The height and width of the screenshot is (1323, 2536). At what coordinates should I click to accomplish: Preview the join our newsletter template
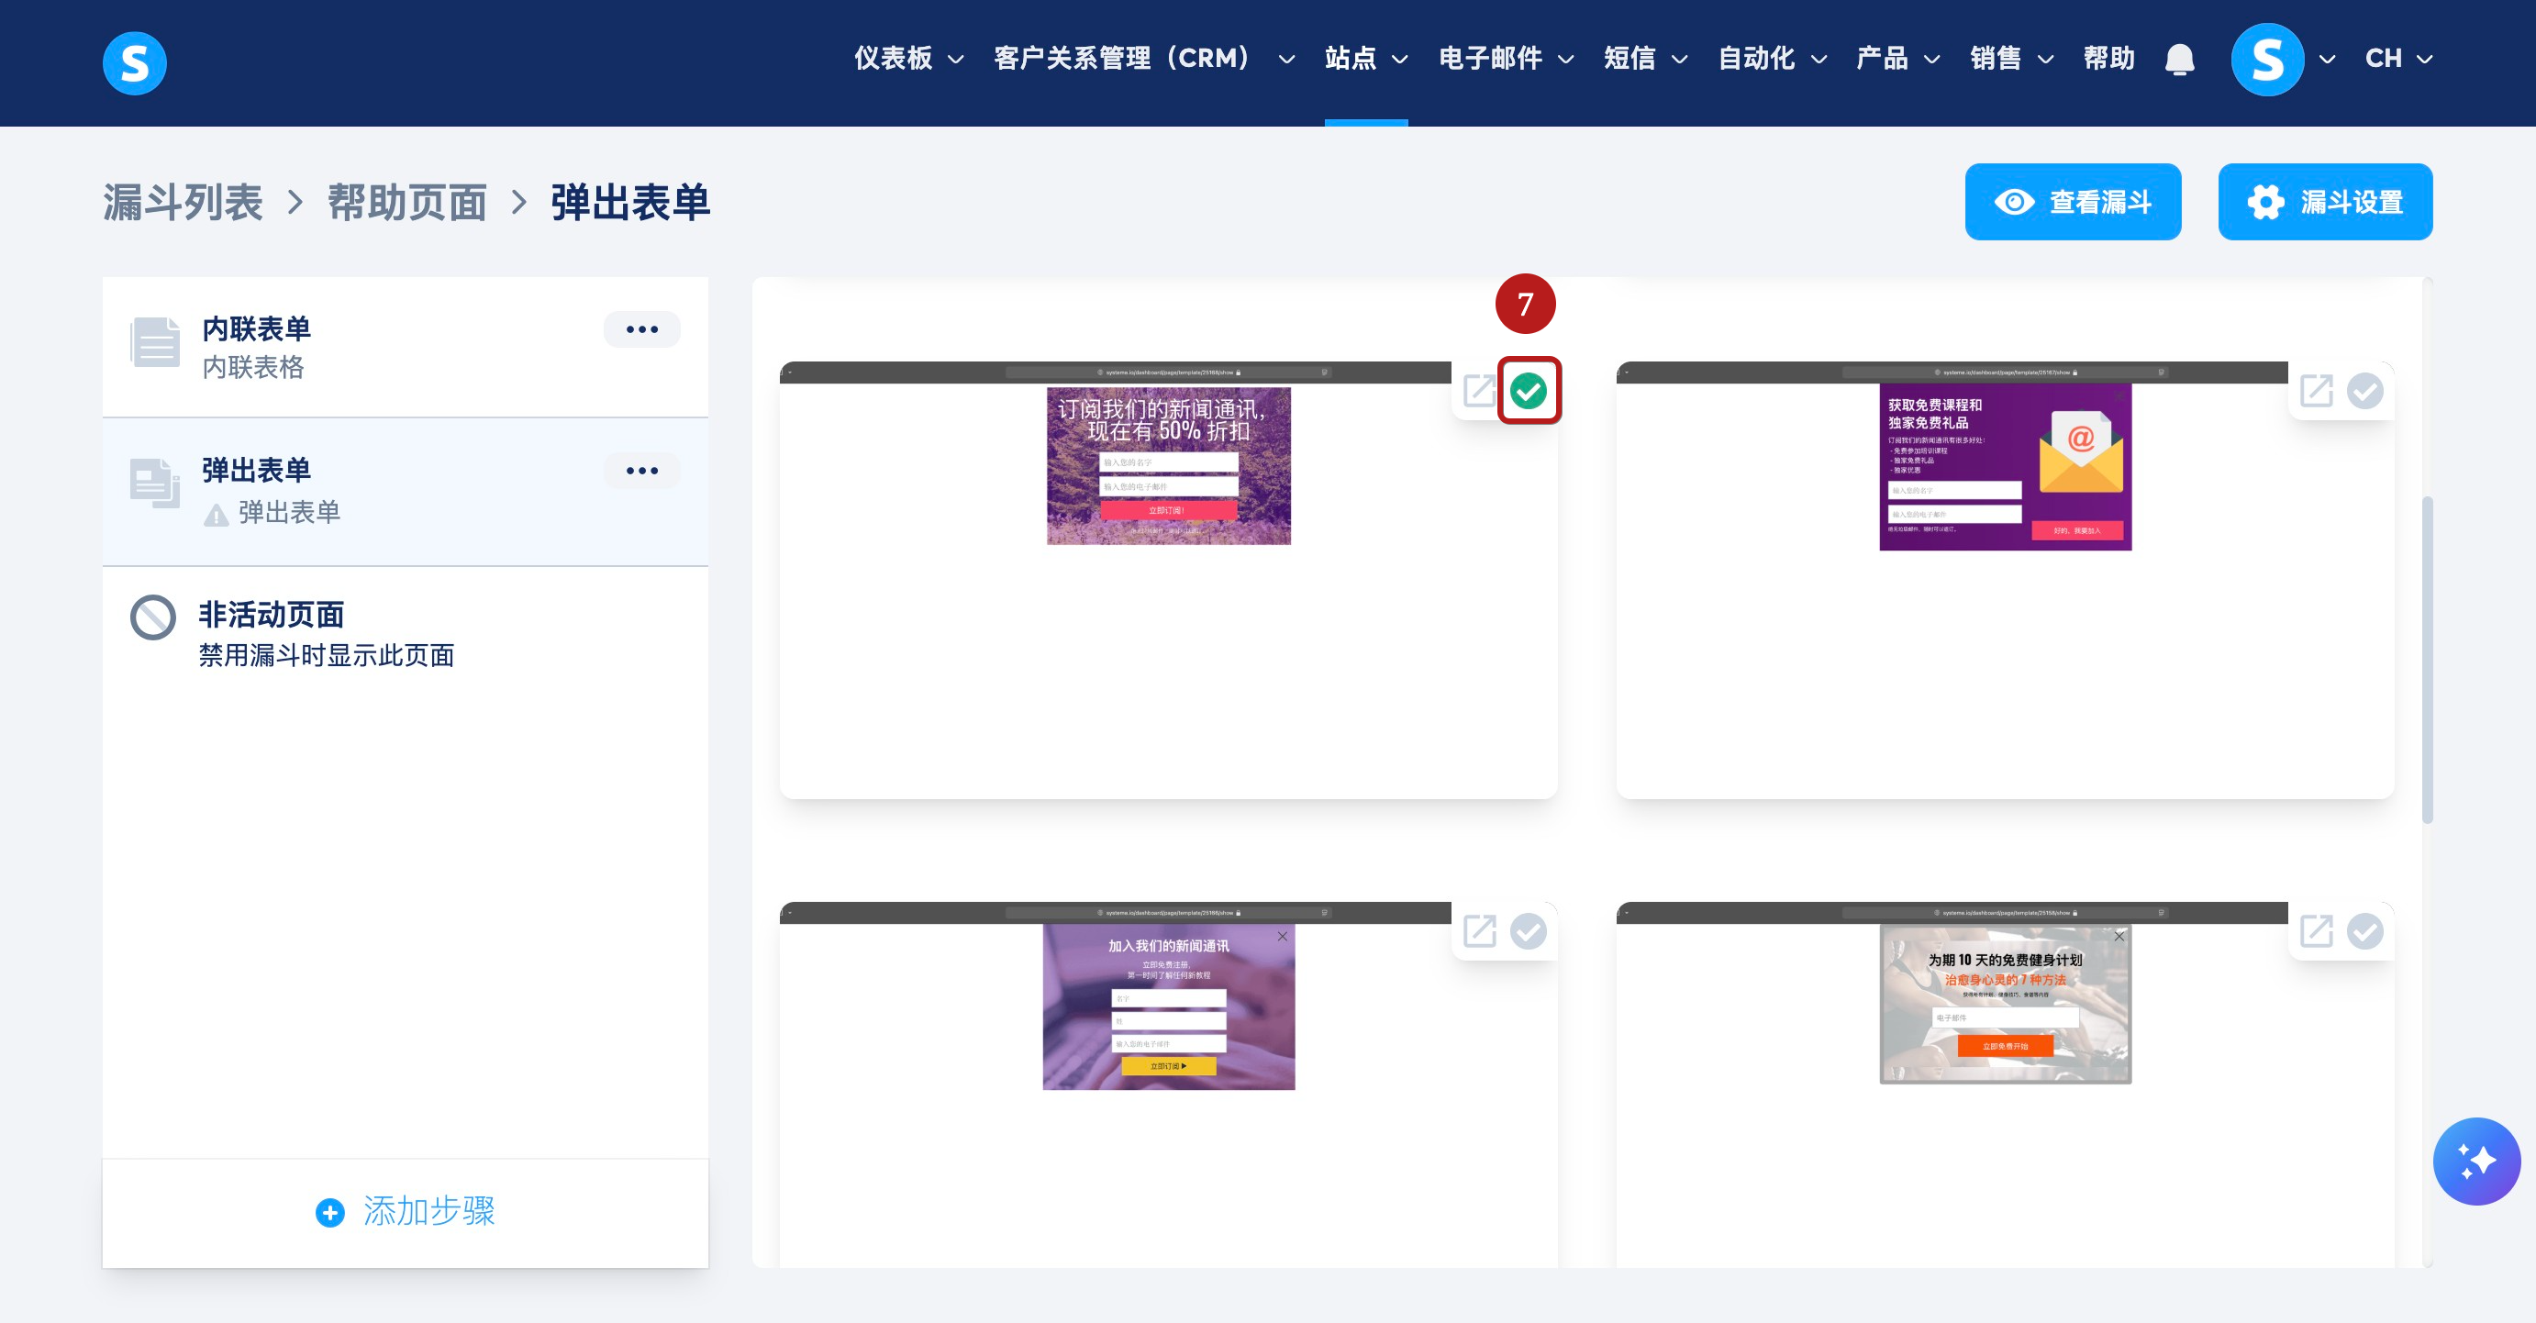pyautogui.click(x=1478, y=930)
